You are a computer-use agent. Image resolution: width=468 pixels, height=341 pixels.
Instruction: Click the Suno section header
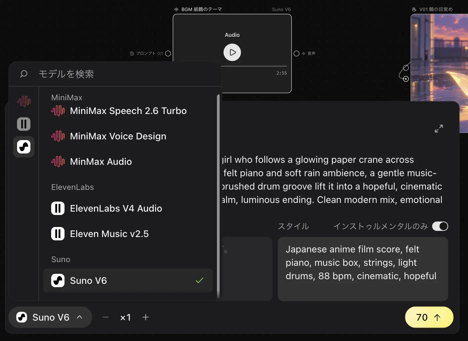pyautogui.click(x=61, y=259)
